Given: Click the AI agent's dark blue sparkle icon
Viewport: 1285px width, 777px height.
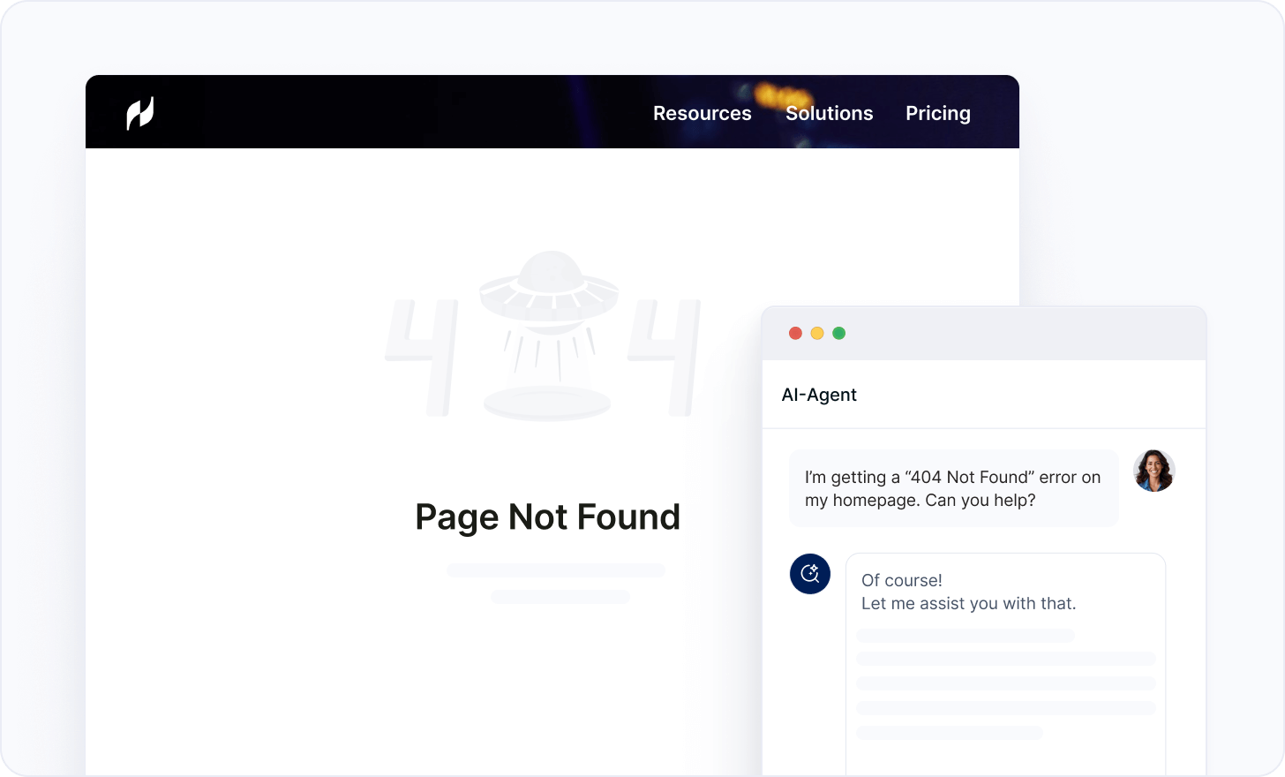Looking at the screenshot, I should point(810,574).
